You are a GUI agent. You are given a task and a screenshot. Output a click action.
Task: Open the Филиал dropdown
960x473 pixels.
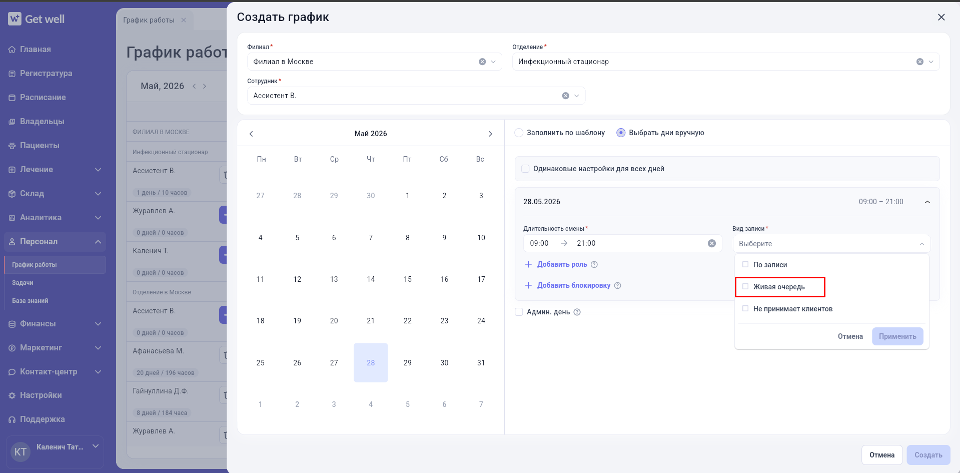tap(493, 62)
